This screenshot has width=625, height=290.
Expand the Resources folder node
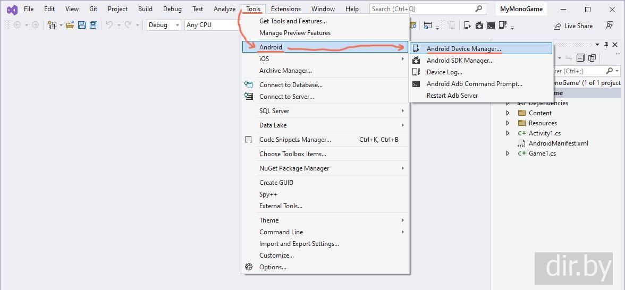click(x=508, y=123)
